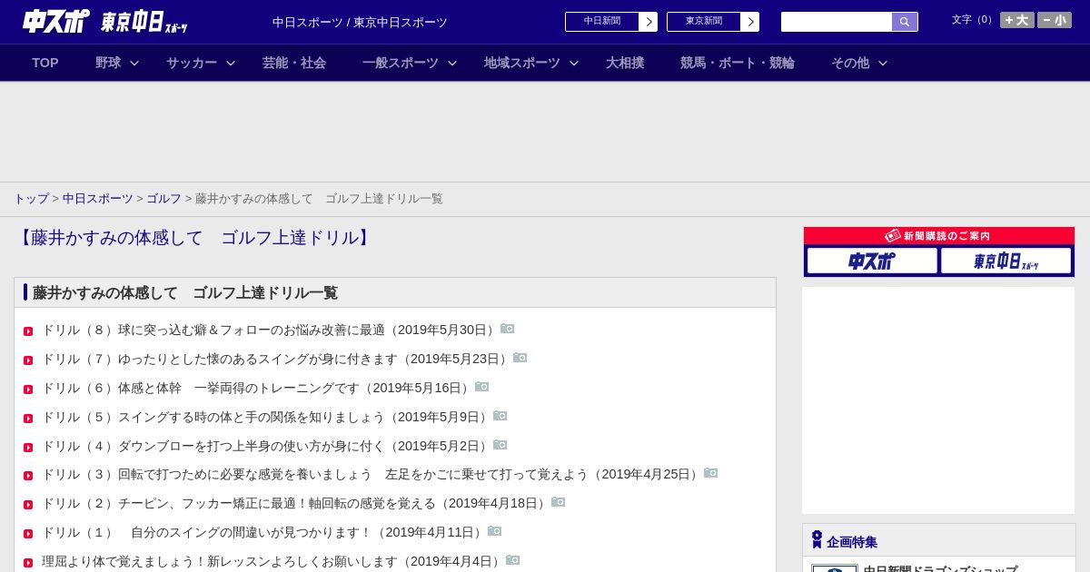Increase text size with 大 button

click(x=1017, y=20)
